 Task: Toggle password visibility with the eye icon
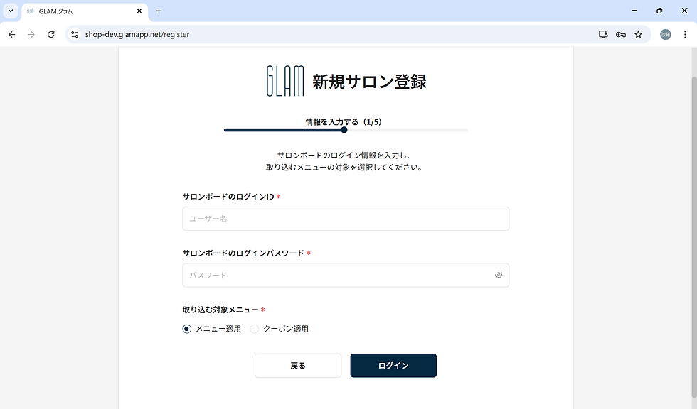(499, 276)
